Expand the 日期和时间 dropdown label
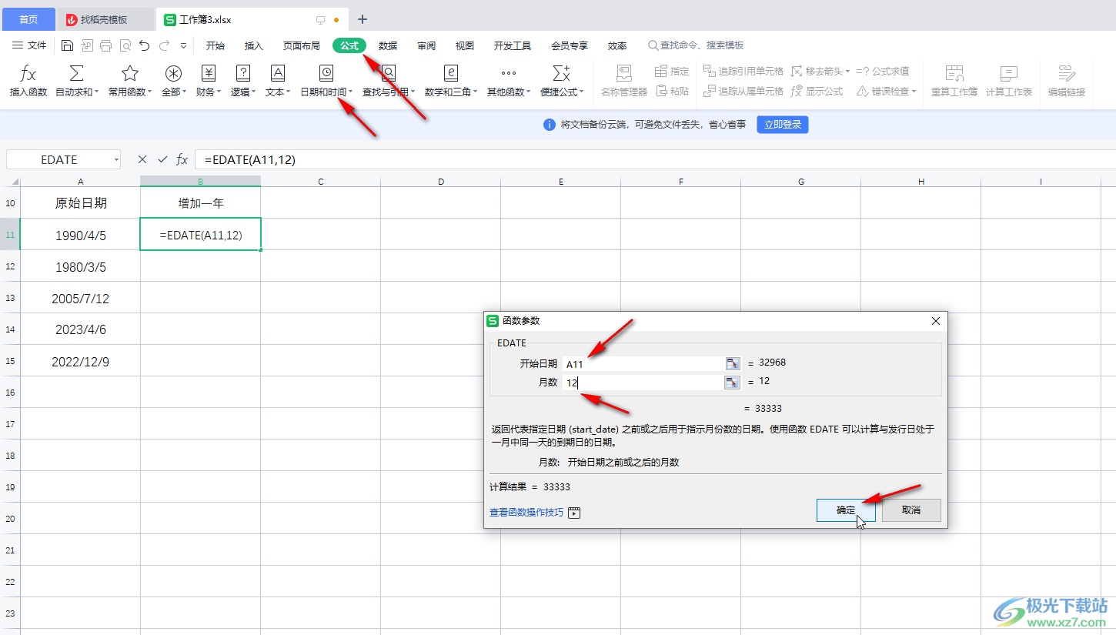Viewport: 1116px width, 635px height. 326,92
